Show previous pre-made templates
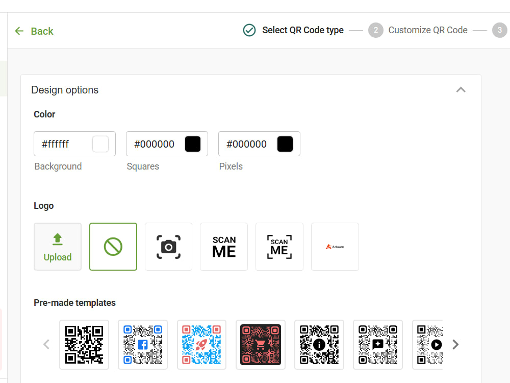 [46, 344]
